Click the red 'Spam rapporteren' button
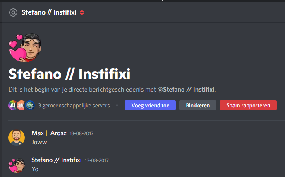The width and height of the screenshot is (285, 177). [x=248, y=105]
